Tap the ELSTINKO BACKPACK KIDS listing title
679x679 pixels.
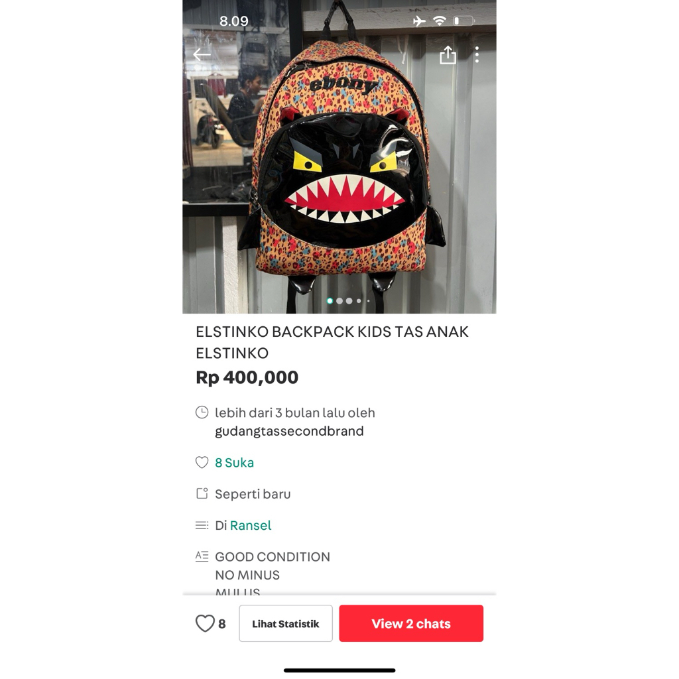332,342
